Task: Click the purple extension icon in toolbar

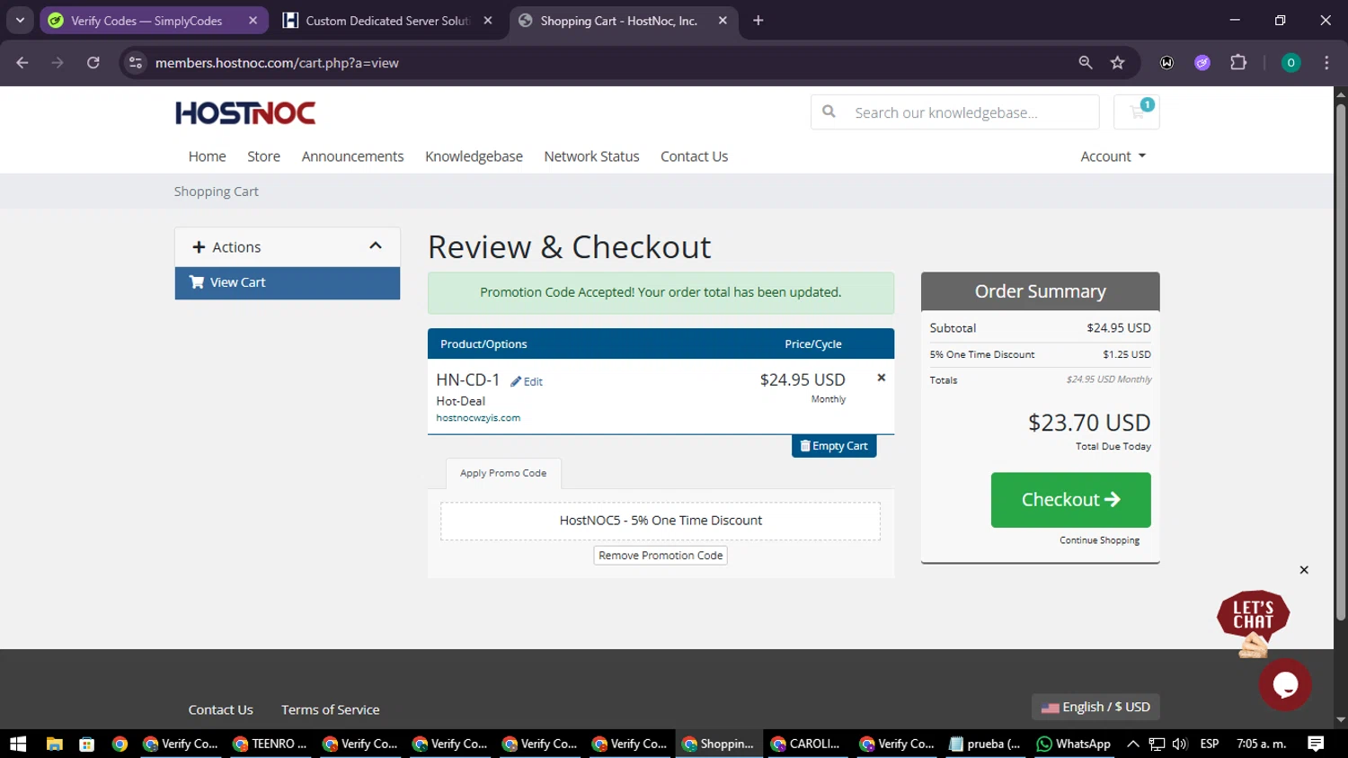Action: pos(1202,62)
